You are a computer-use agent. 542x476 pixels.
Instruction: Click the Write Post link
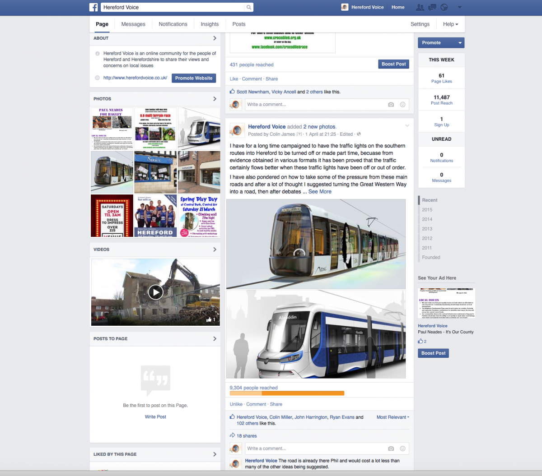[x=155, y=417]
